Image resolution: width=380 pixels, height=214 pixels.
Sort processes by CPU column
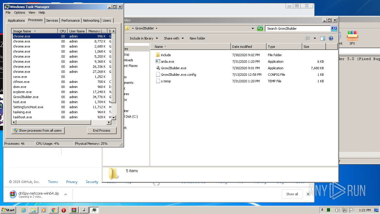pyautogui.click(x=63, y=31)
